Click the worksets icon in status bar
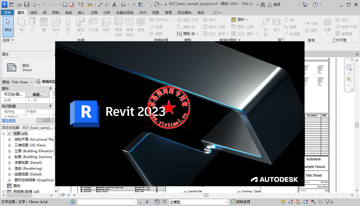Image resolution: width=360 pixels, height=206 pixels. click(x=73, y=202)
